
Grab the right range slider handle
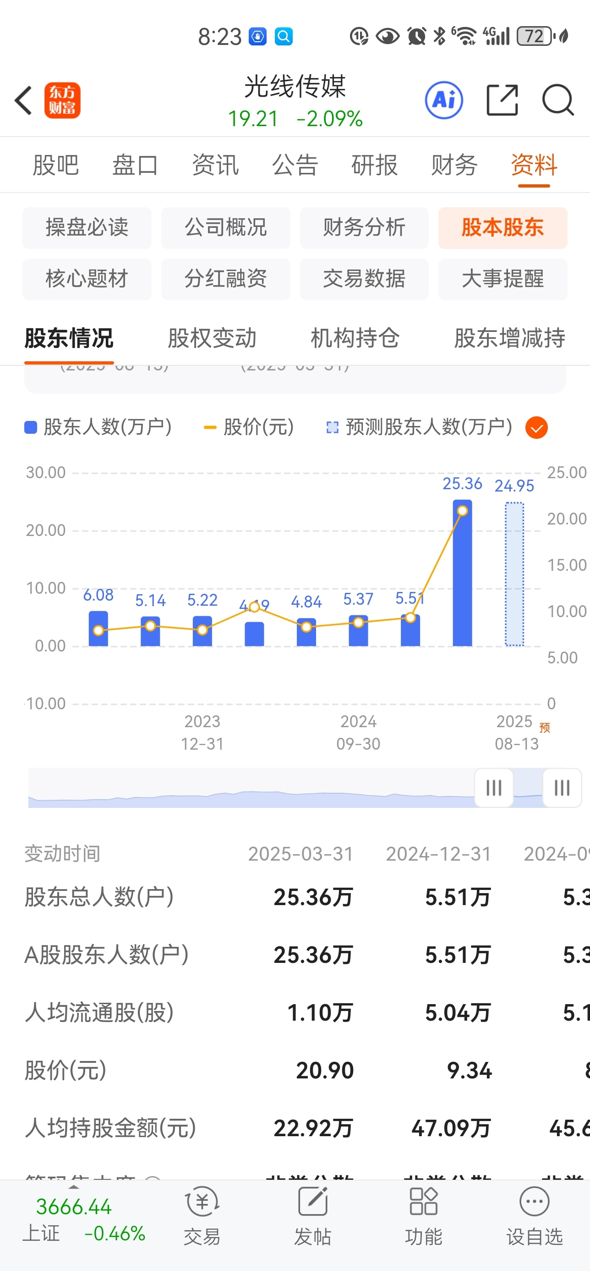562,788
